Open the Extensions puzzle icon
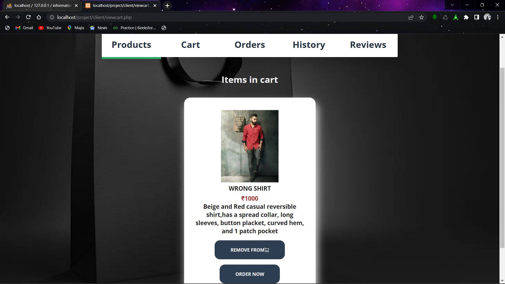The width and height of the screenshot is (505, 284). pos(466,17)
